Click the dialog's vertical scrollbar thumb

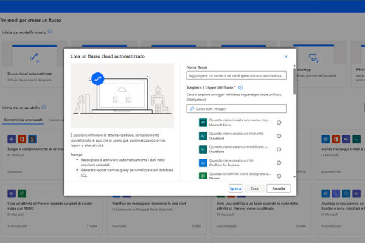(x=294, y=81)
